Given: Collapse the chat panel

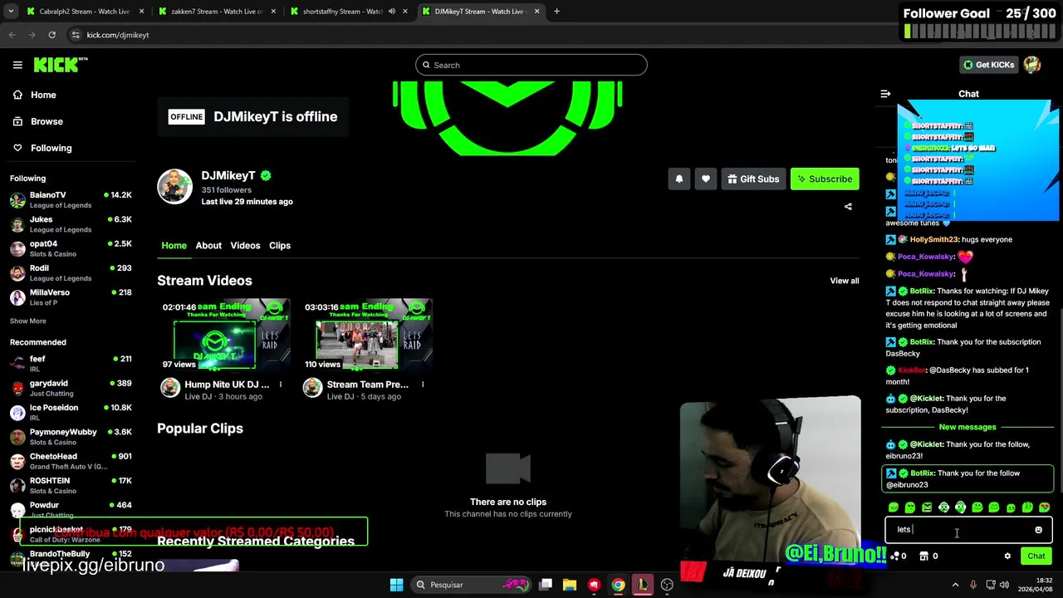Looking at the screenshot, I should (885, 94).
